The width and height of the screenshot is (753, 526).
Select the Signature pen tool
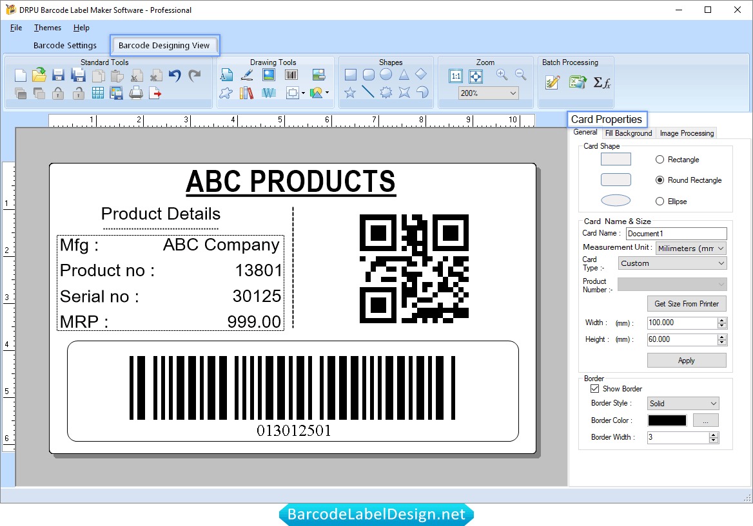[x=247, y=75]
